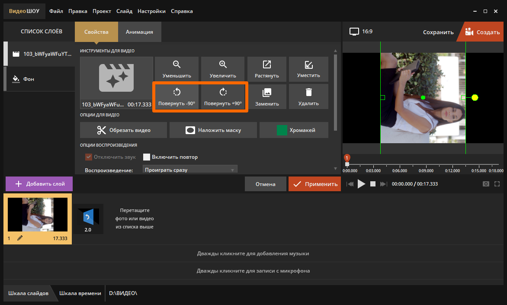Replace video using Заменить icon
507x305 pixels.
tap(267, 92)
